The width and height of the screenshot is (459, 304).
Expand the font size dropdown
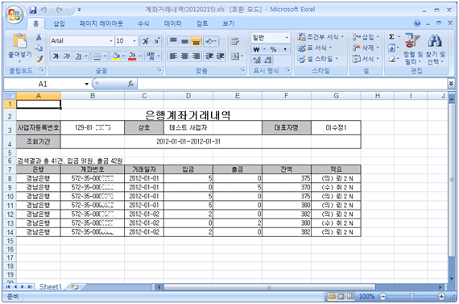(134, 41)
